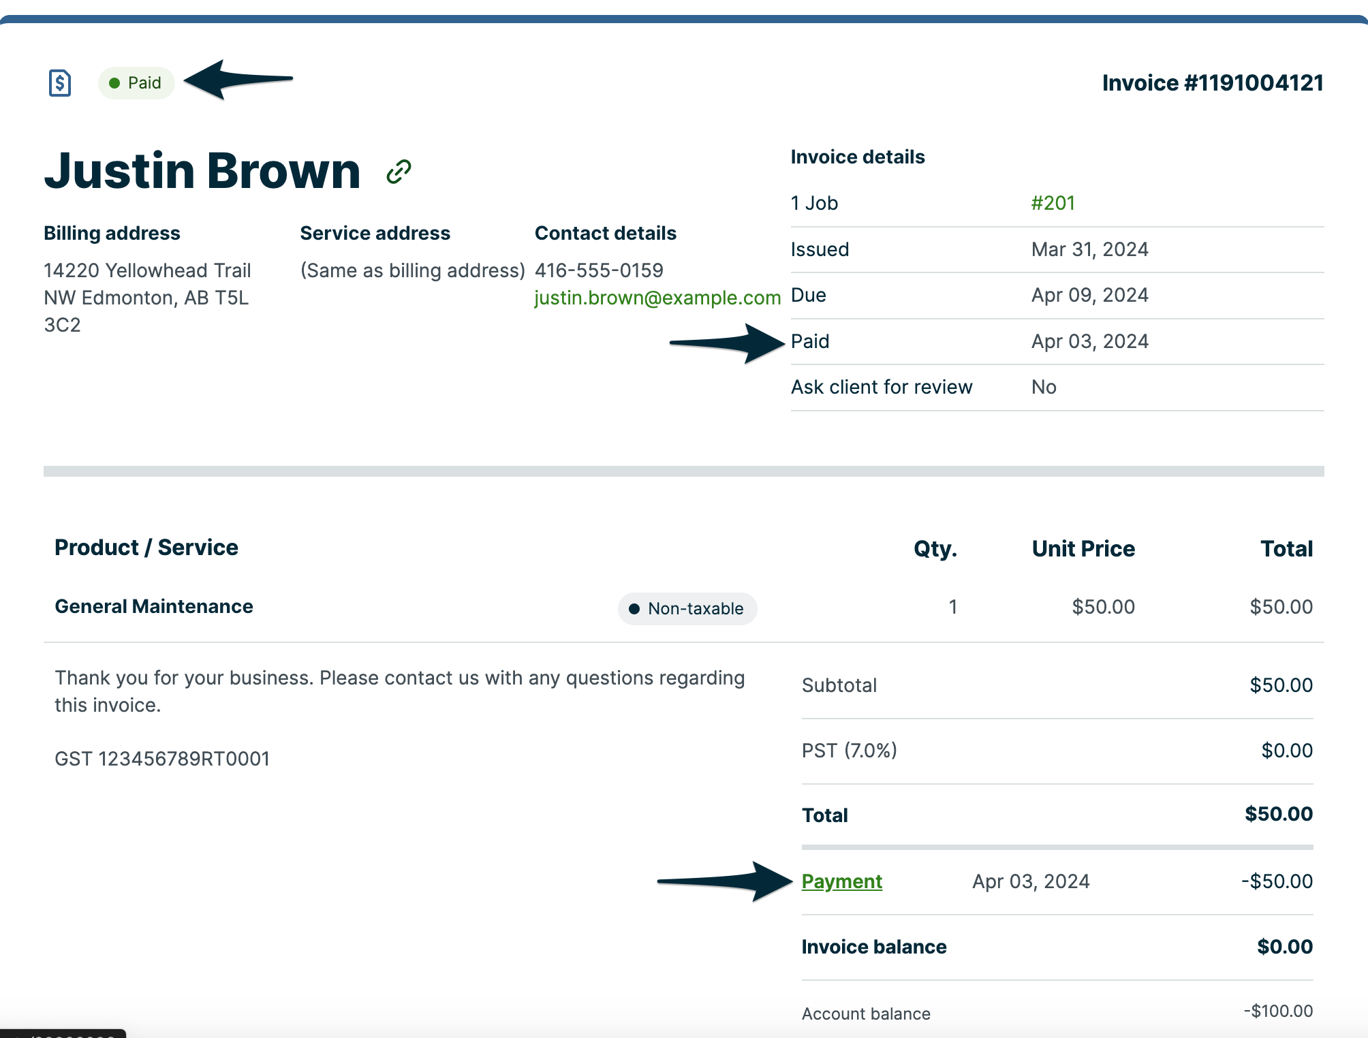Click the Justin Brown client name heading
The height and width of the screenshot is (1038, 1368).
(202, 171)
